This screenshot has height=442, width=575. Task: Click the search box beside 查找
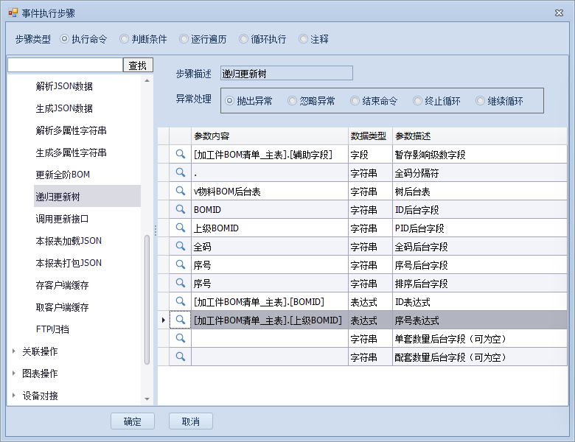tap(65, 66)
